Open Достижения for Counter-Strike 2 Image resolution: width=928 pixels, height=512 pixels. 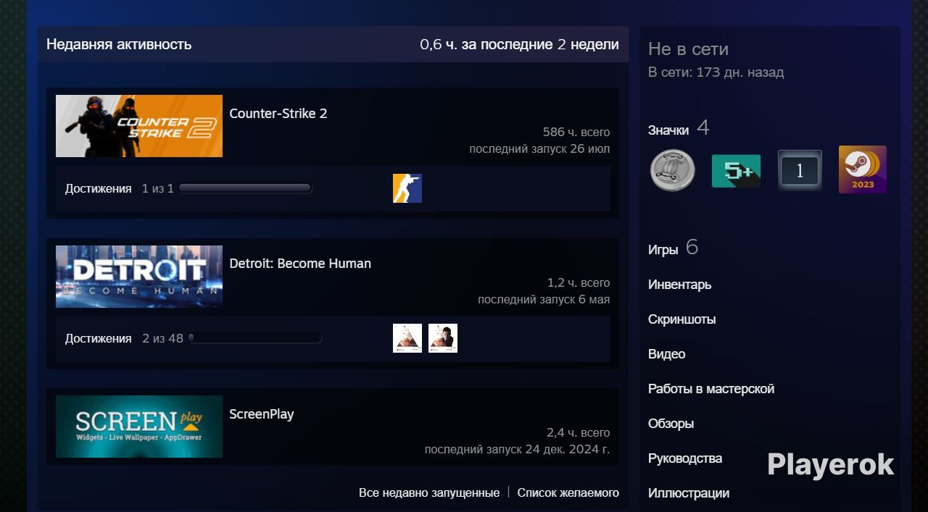[x=99, y=188]
